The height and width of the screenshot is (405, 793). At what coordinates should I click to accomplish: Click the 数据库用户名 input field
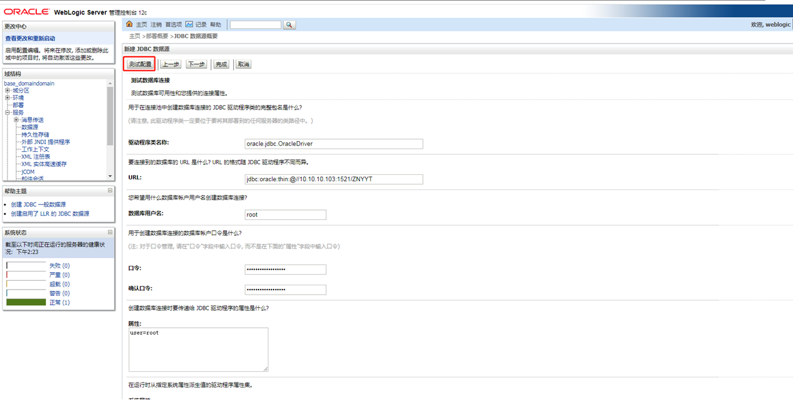pos(285,214)
